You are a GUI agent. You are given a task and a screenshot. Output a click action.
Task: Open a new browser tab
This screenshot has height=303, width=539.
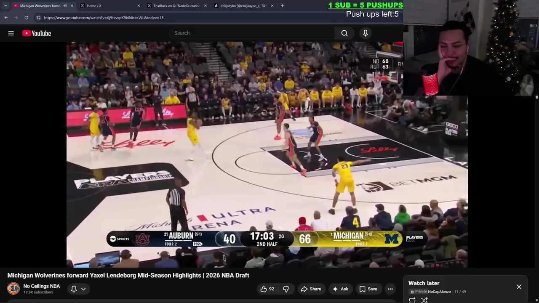click(x=282, y=6)
